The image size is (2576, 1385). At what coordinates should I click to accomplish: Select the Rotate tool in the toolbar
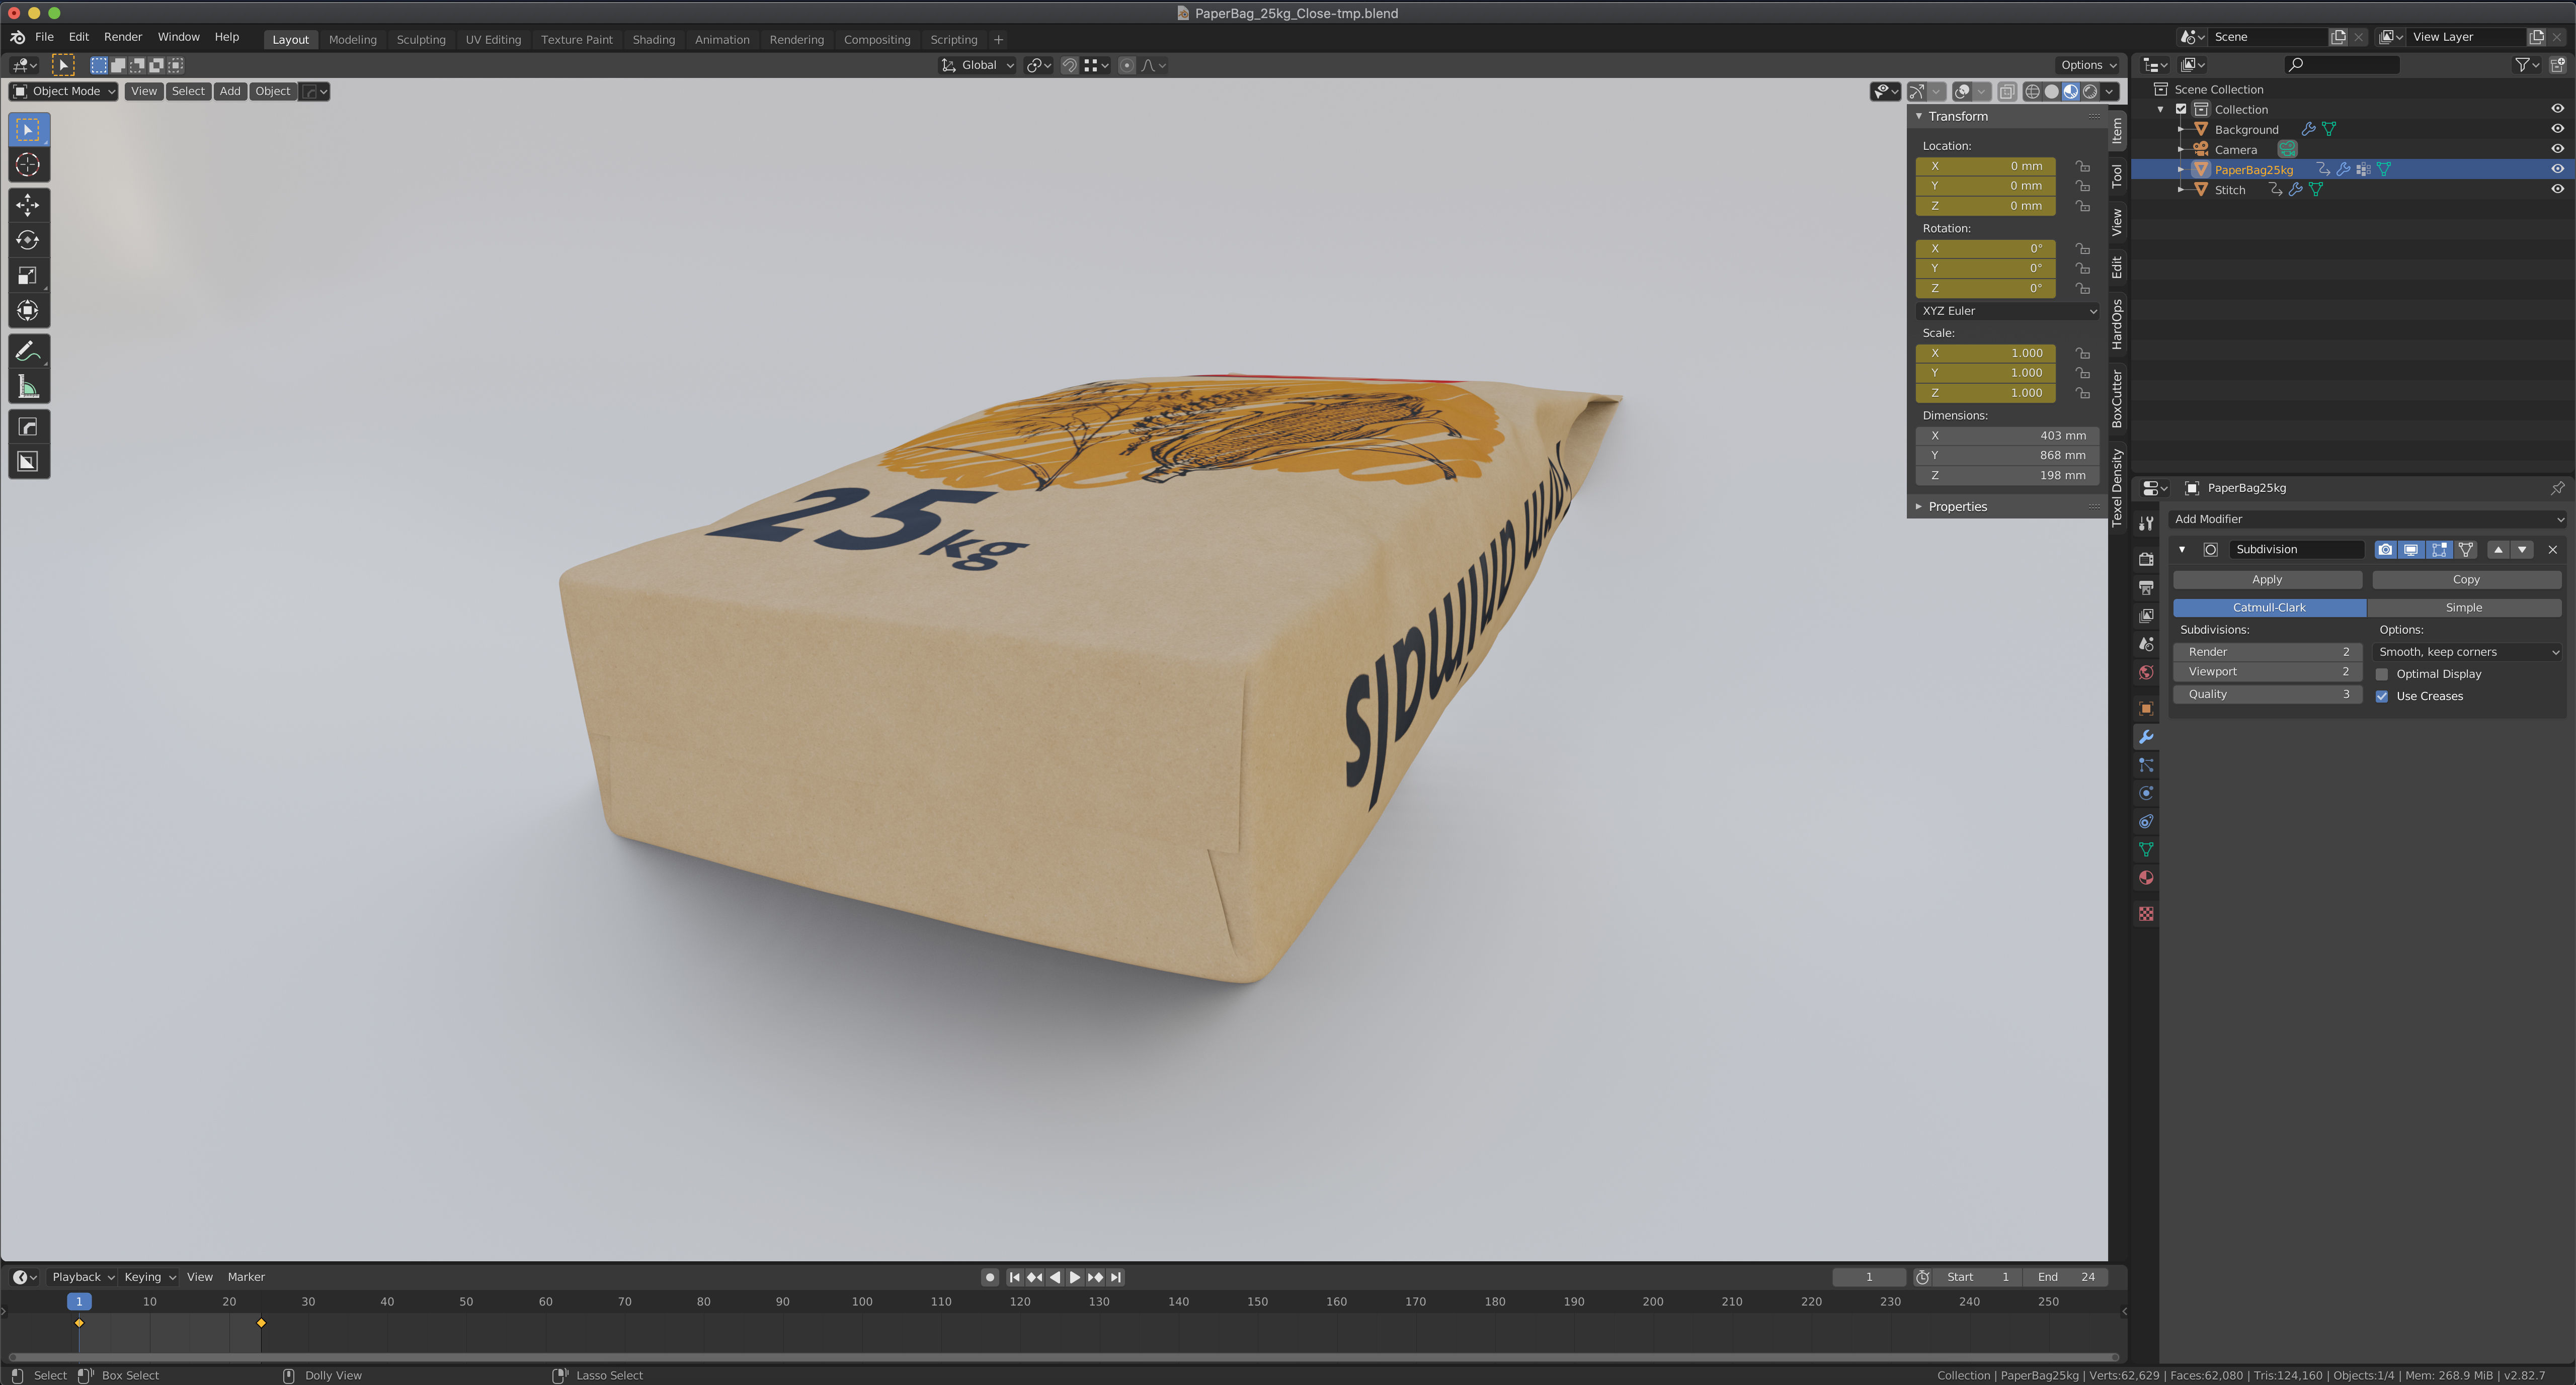pyautogui.click(x=28, y=240)
